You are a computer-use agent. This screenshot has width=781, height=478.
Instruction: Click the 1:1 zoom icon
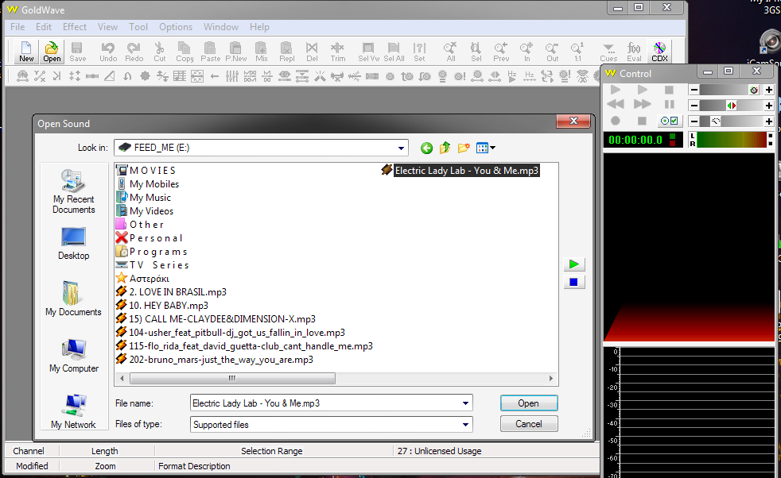click(x=577, y=52)
